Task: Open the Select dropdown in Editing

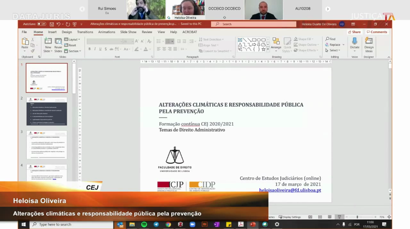Action: tap(334, 51)
